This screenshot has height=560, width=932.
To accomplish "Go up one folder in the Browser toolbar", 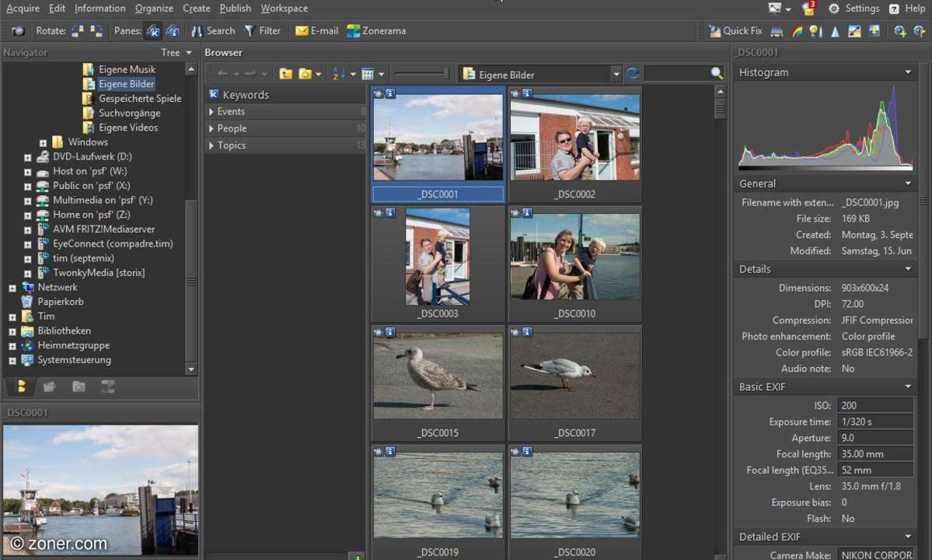I will [286, 74].
